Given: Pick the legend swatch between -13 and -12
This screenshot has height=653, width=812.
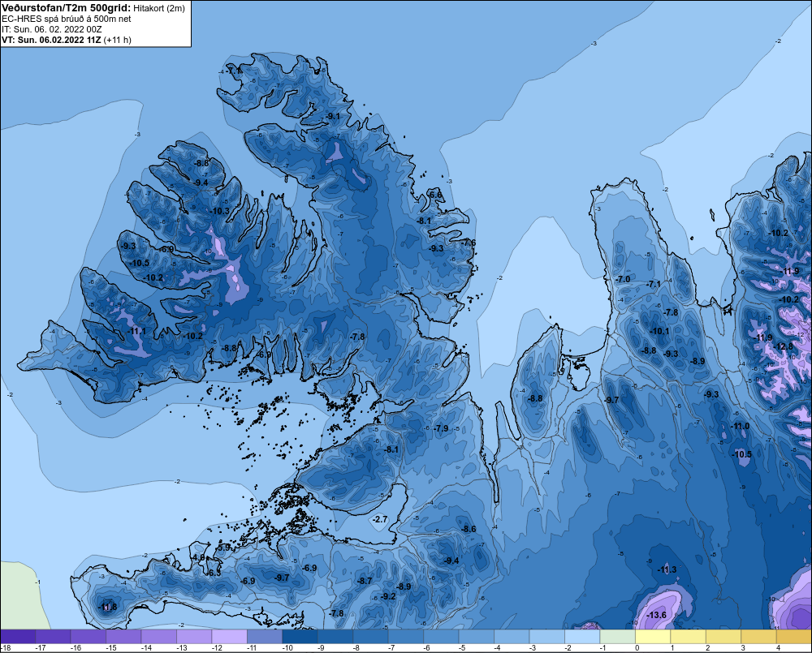Looking at the screenshot, I should tap(194, 636).
